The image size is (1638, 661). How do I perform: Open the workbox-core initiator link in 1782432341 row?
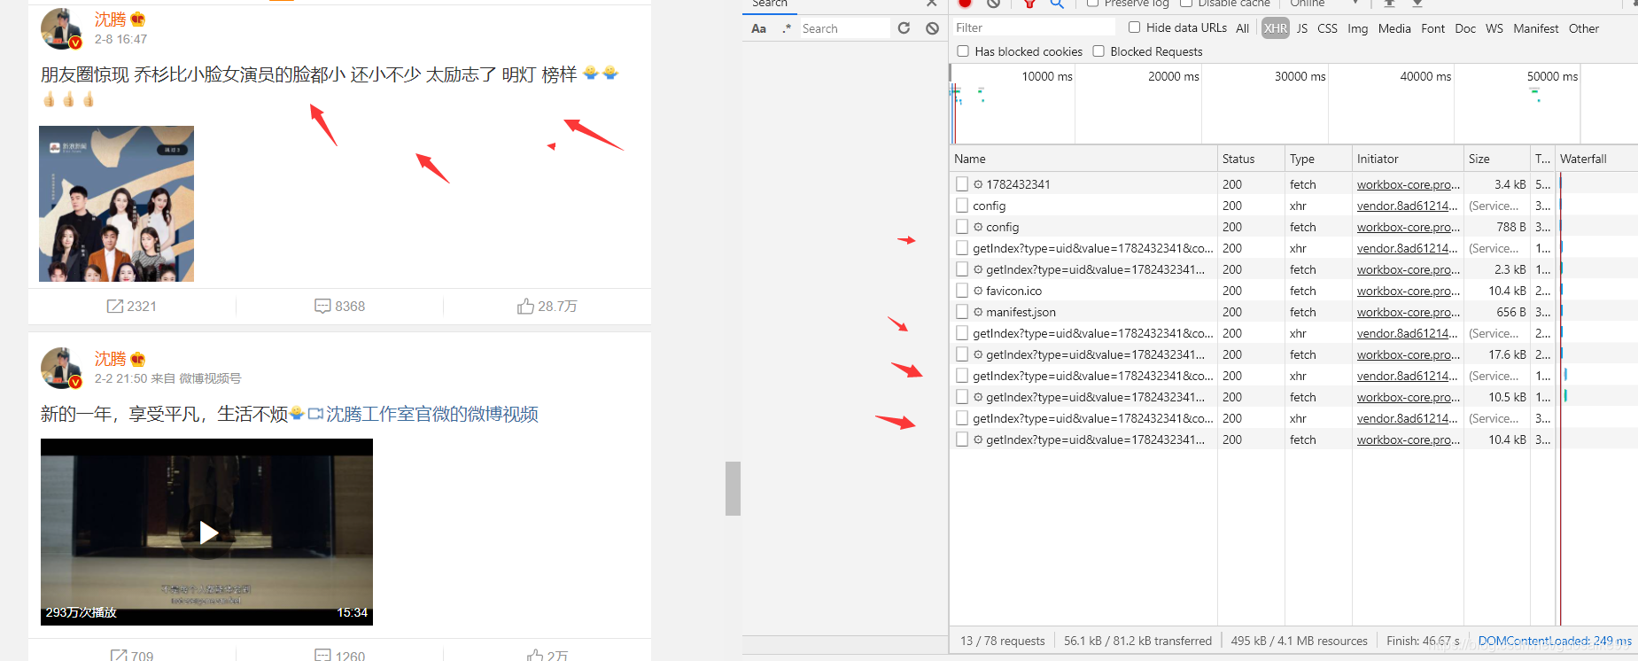1408,184
